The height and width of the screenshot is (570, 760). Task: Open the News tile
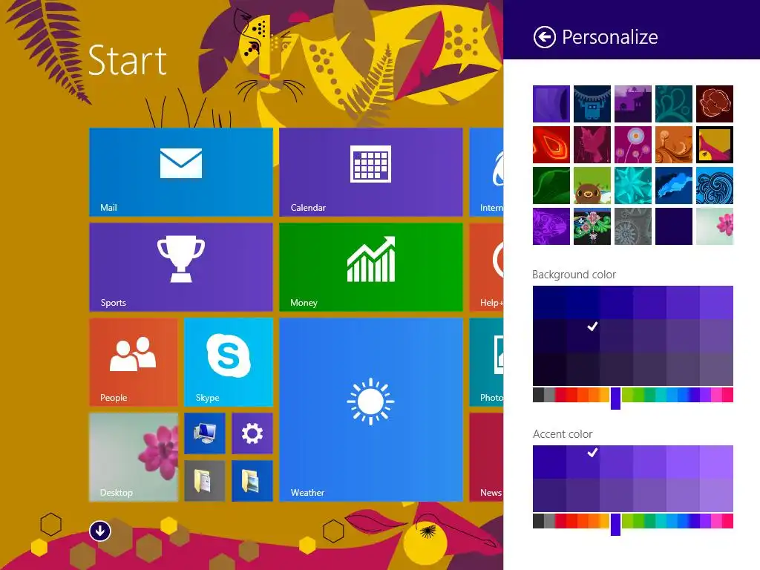pyautogui.click(x=487, y=457)
